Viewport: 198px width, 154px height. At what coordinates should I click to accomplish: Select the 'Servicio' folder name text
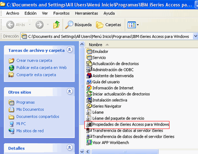tap(99, 57)
